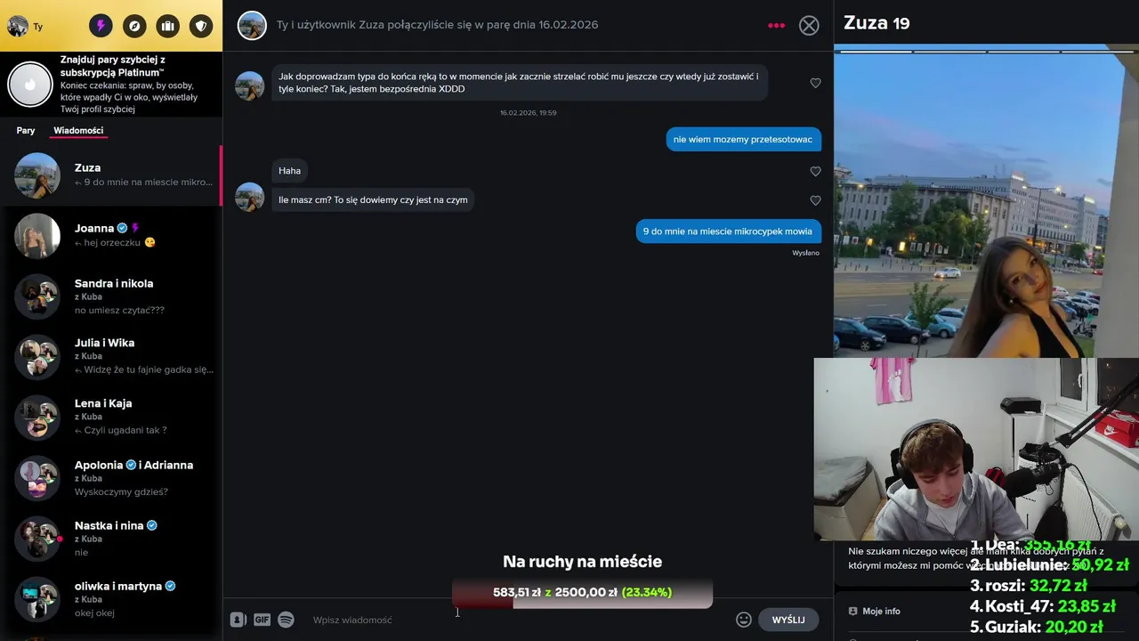Open the emoji picker smiley icon
The image size is (1139, 641).
point(744,620)
